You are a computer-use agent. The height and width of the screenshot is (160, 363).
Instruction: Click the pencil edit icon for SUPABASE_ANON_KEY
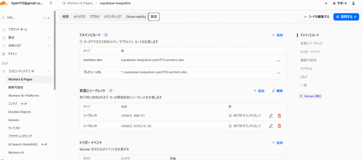(271, 116)
